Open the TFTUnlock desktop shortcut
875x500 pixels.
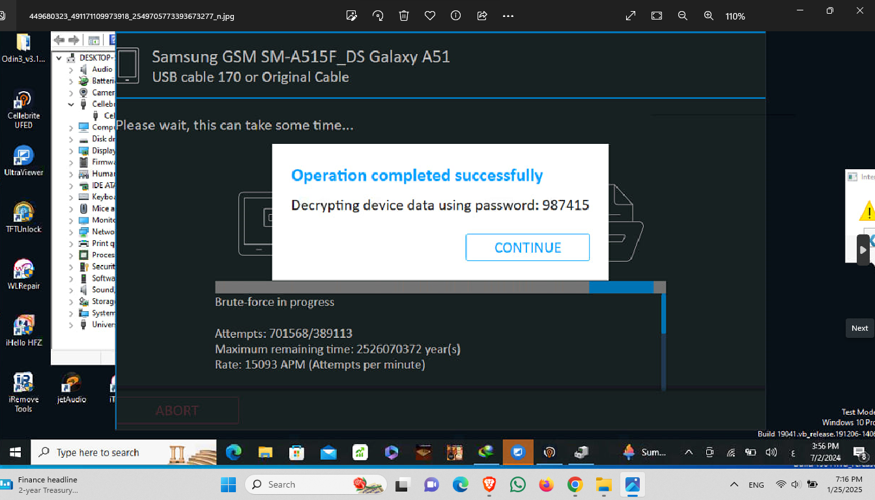pyautogui.click(x=23, y=217)
